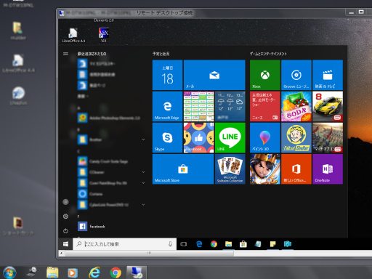This screenshot has width=372, height=279.
Task: Click the microphone icon in search box
Action: pyautogui.click(x=170, y=244)
